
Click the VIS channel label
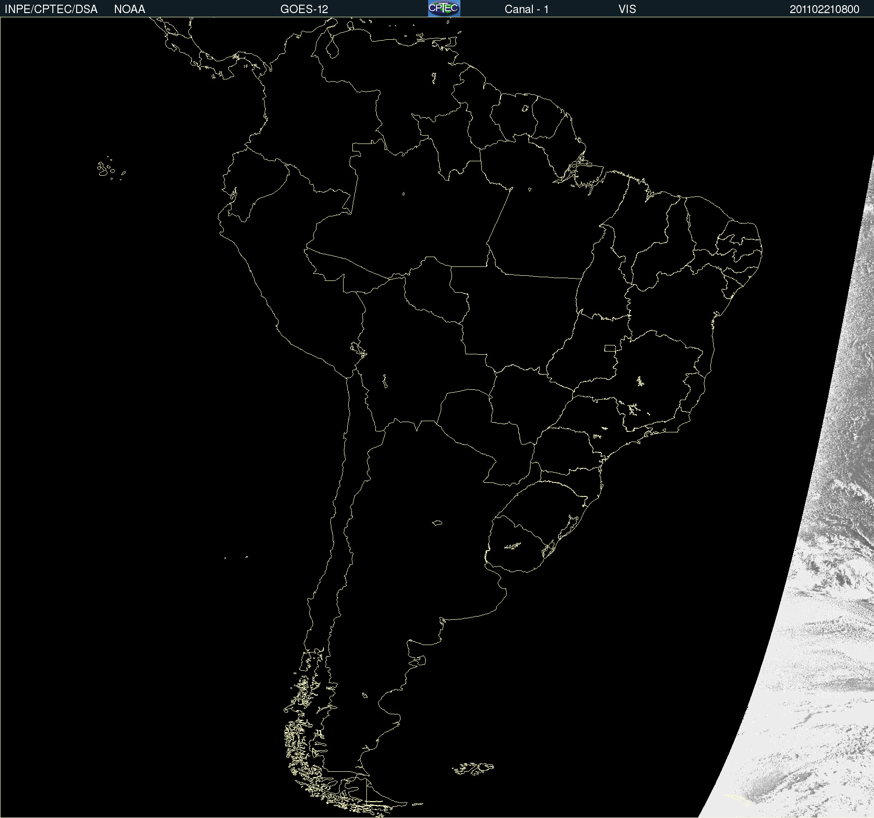pos(627,9)
